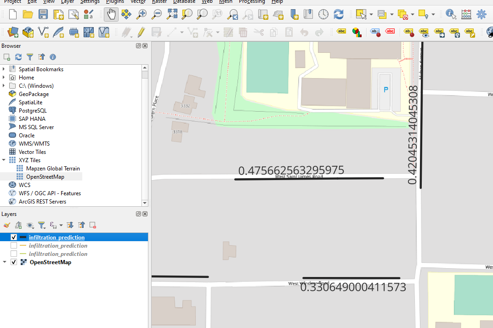This screenshot has width=493, height=328.
Task: Click the Zoom Last icon
Action: pyautogui.click(x=232, y=14)
